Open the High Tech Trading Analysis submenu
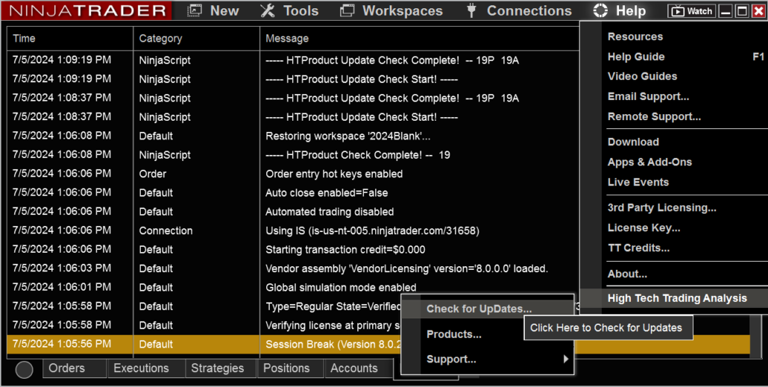Image resolution: width=768 pixels, height=387 pixels. (x=676, y=298)
